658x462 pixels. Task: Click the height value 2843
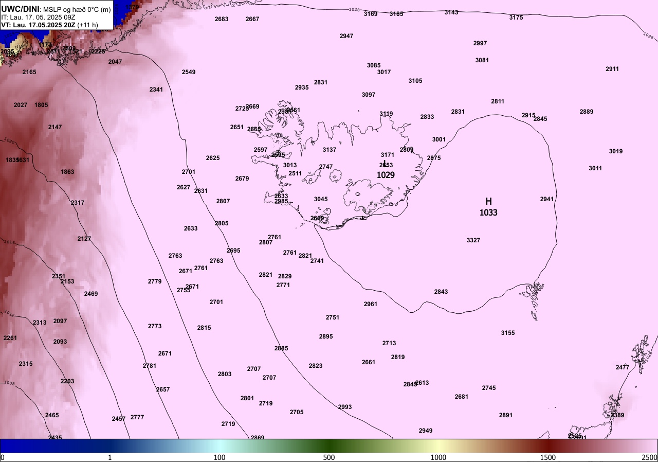441,292
